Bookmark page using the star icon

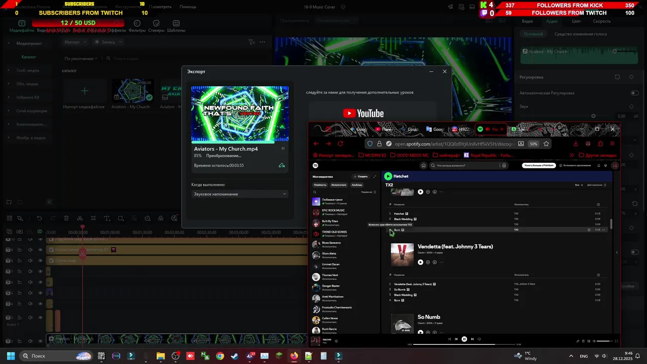[x=546, y=144]
